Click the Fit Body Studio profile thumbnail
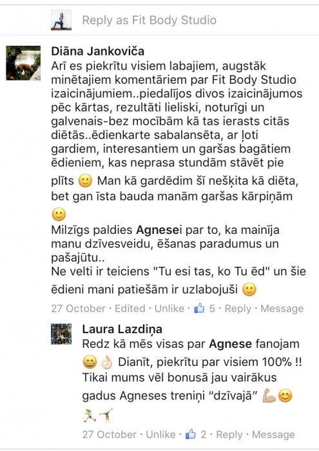The width and height of the screenshot is (319, 451). tap(61, 20)
